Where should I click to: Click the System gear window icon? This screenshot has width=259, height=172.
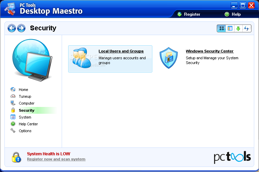[13, 117]
